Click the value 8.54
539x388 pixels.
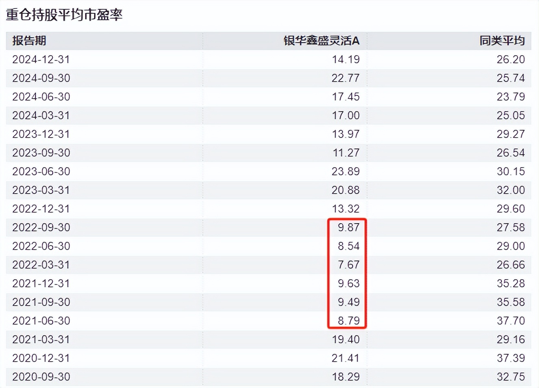click(x=349, y=246)
